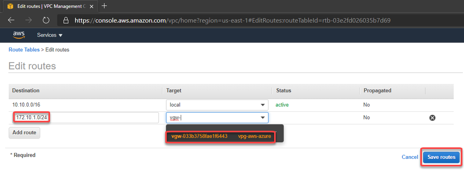
Task: Click the 172.10.1.0/24 destination input field
Action: (x=85, y=118)
